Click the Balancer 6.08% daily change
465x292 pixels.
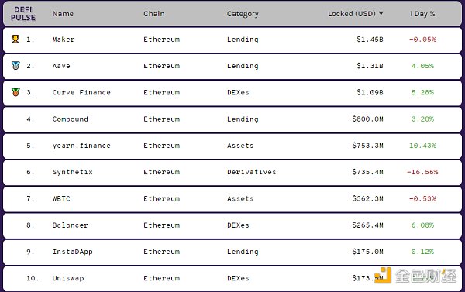[x=422, y=225]
